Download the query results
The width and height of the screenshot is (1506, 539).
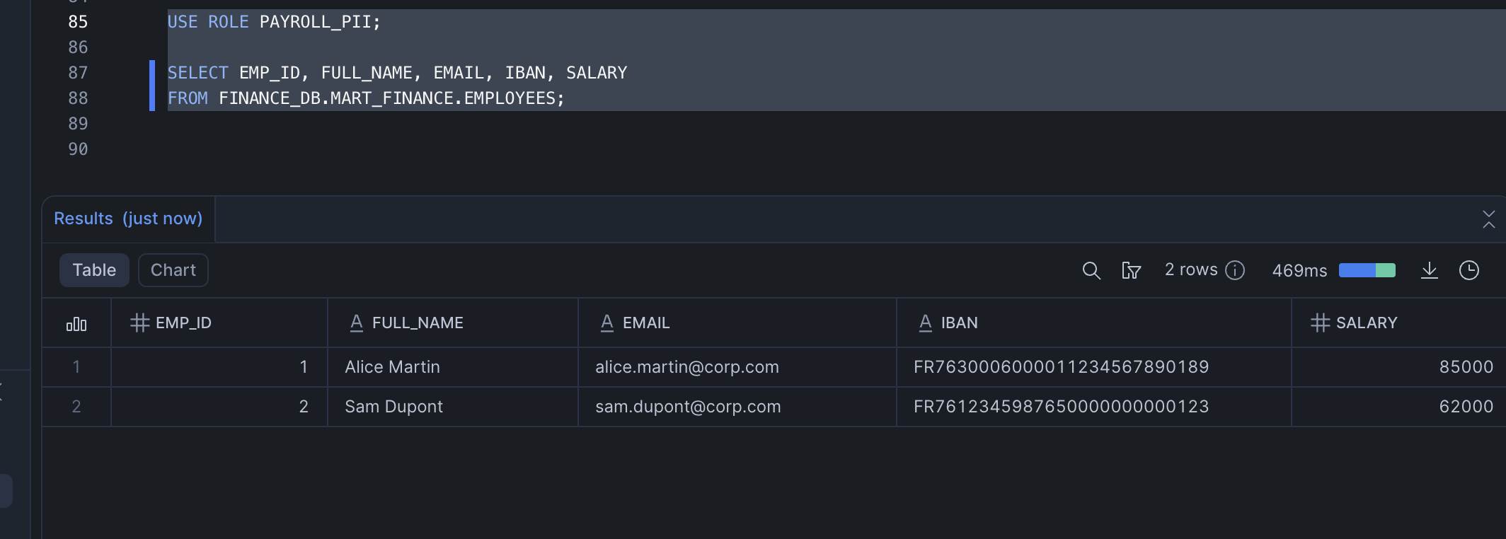1429,270
